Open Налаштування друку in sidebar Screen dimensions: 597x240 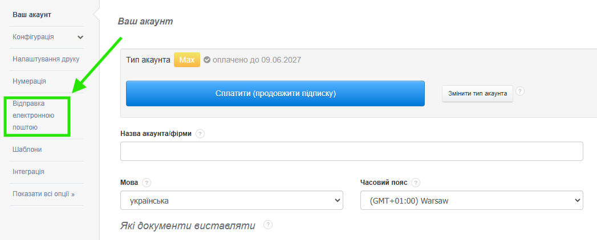point(46,59)
